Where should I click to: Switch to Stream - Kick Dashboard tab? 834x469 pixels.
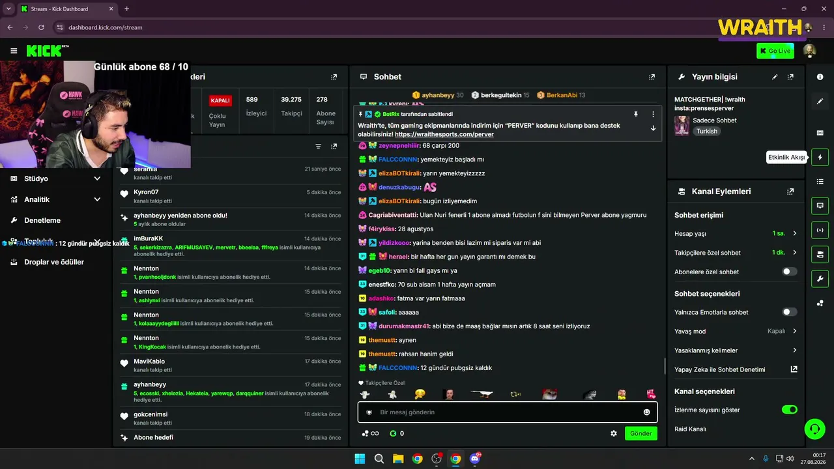[x=66, y=9]
